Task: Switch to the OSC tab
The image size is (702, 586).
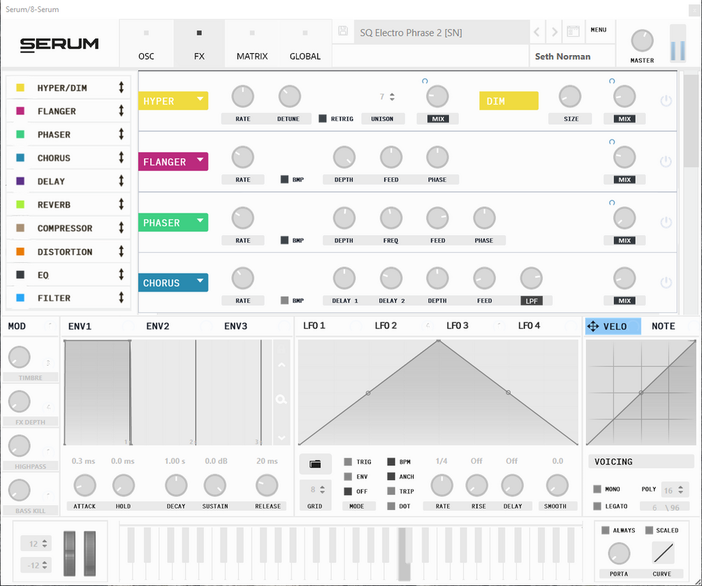Action: pyautogui.click(x=147, y=44)
